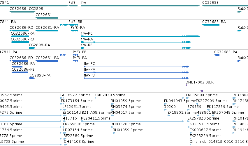Select the CG32686-PD protein label
This screenshot has height=146, width=248.
coord(21,58)
